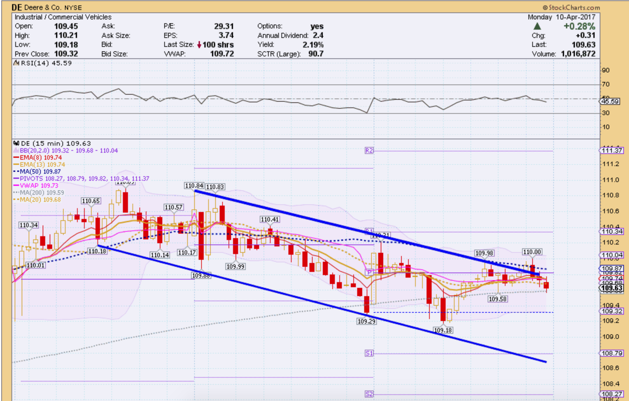
Task: Click the MA(50) 109.87 legend entry
Action: (x=40, y=171)
